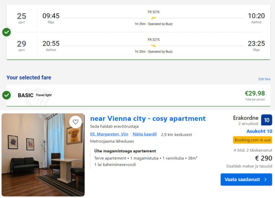The width and height of the screenshot is (275, 198).
Task: Click the return flight airplane icon
Action: (x=153, y=46)
